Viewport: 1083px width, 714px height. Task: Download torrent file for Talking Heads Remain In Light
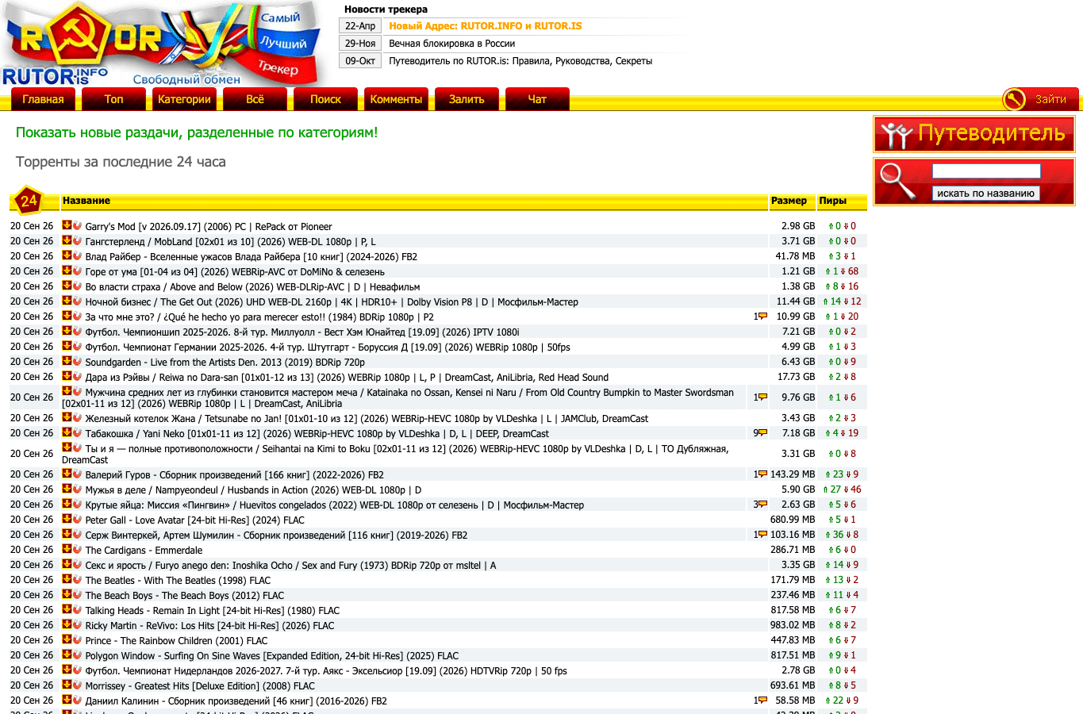point(67,609)
